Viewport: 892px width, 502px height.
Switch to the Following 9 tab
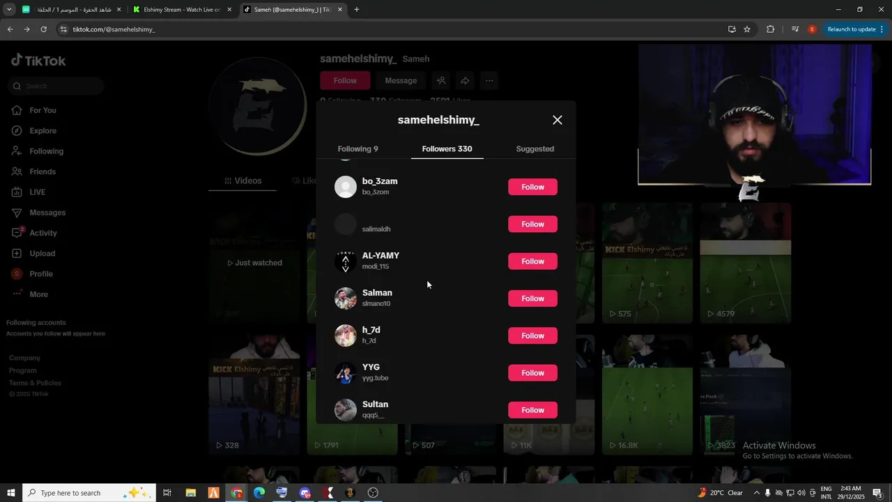tap(358, 149)
